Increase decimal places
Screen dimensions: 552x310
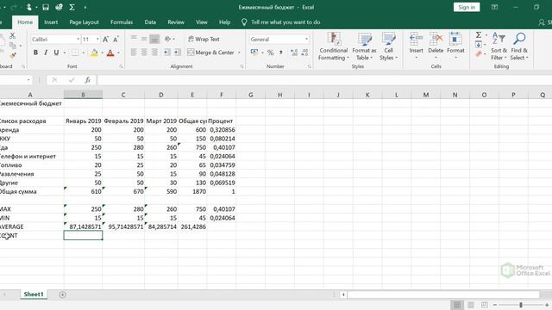coord(294,53)
